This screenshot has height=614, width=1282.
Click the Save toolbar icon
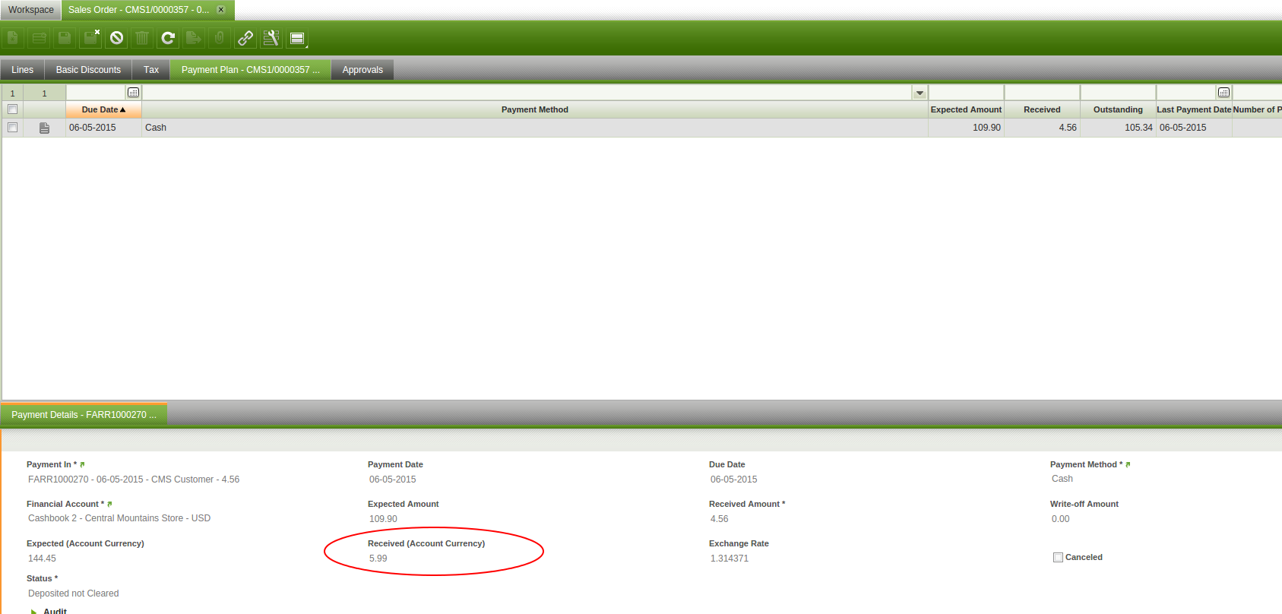pyautogui.click(x=65, y=38)
